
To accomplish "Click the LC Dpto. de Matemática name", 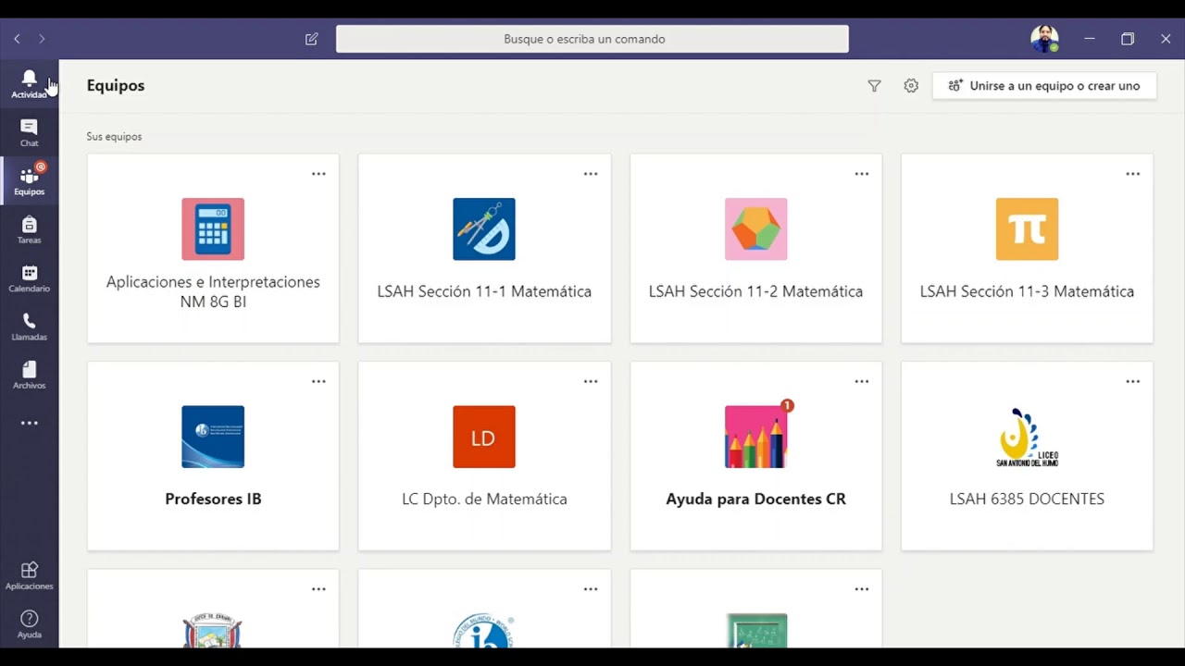I will [x=484, y=499].
